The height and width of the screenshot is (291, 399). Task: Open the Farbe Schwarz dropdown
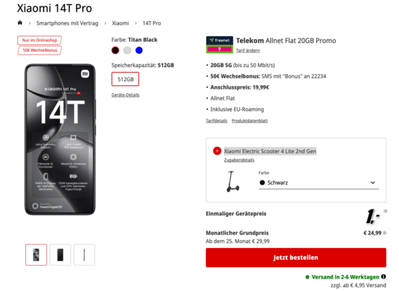[318, 183]
